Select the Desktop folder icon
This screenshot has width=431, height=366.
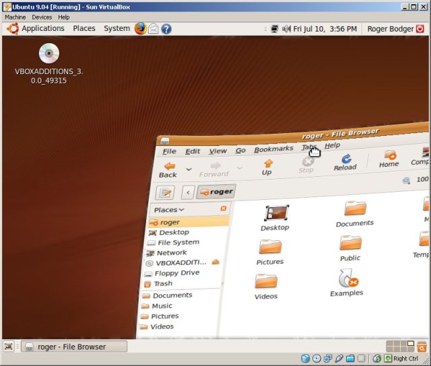[275, 218]
